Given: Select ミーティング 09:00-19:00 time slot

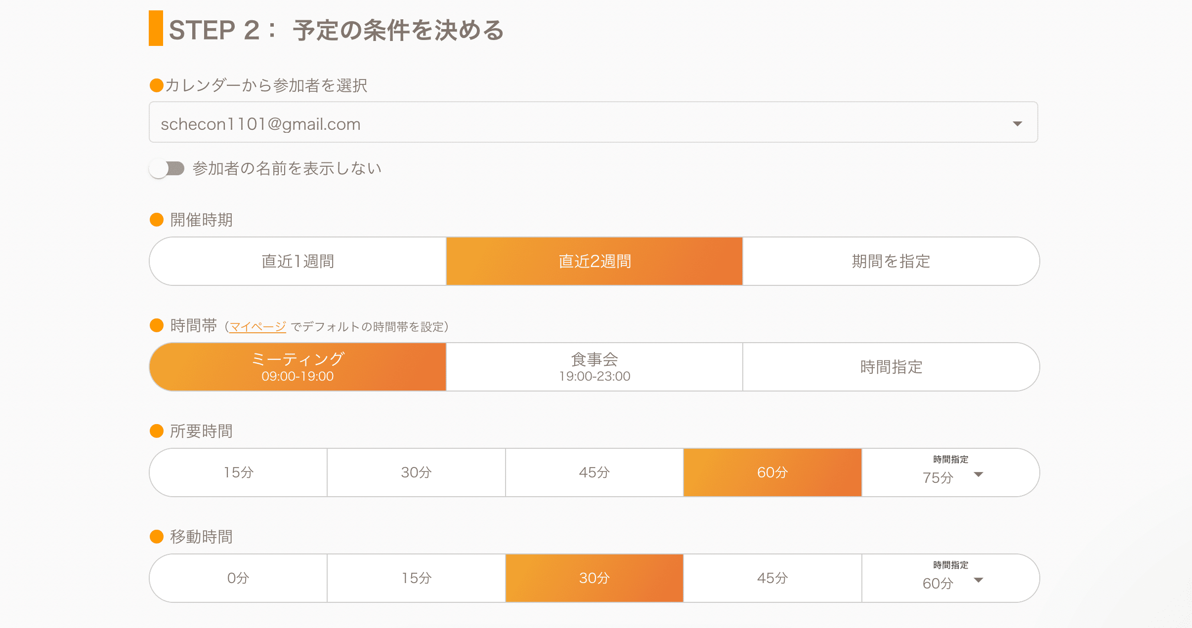Looking at the screenshot, I should 298,367.
